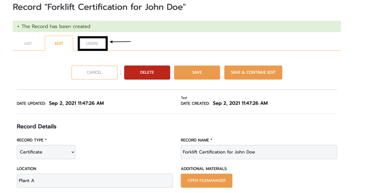Viewport: 365px width, 193px height.
Task: Click the LOCATION label
Action: (x=27, y=169)
